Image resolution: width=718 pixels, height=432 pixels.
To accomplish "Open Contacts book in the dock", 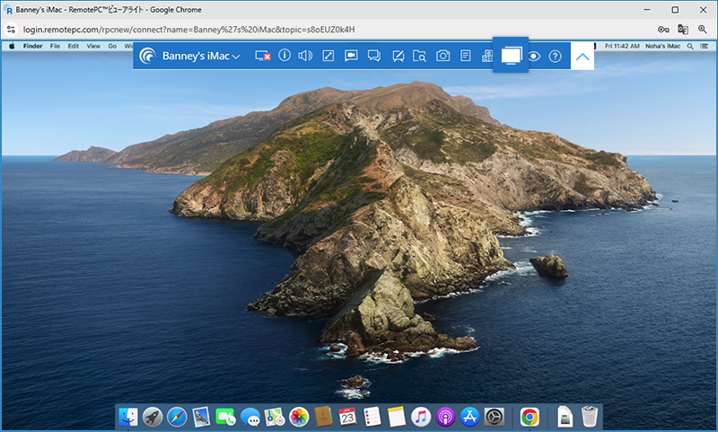I will pyautogui.click(x=323, y=417).
